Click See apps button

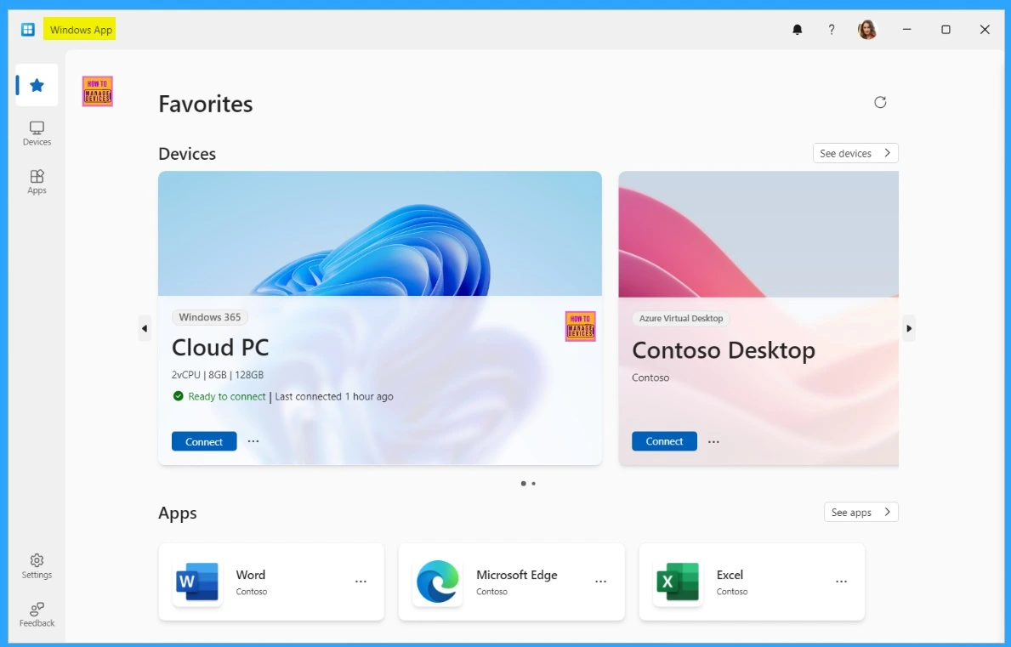point(860,513)
